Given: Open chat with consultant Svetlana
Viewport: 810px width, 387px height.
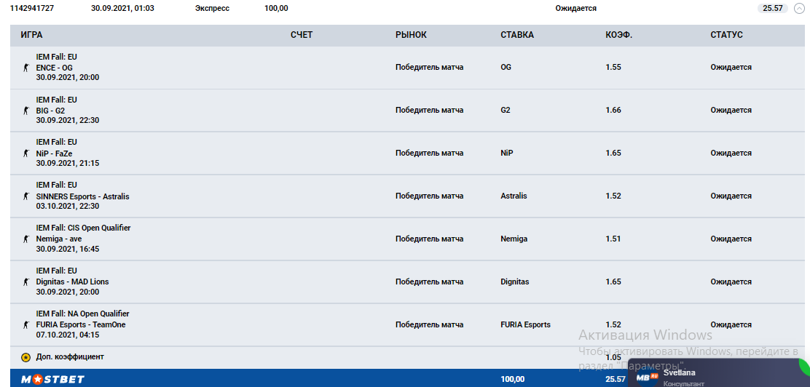Looking at the screenshot, I should (679, 373).
